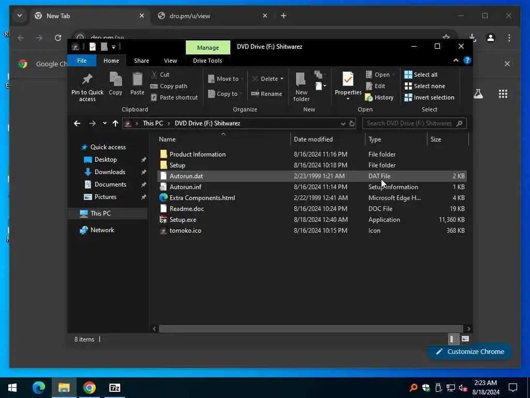Open Chrome three-dot menu
Screen dimensions: 530x398
click(509, 38)
